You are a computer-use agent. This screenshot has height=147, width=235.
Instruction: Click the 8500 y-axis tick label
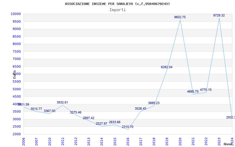point(16,36)
